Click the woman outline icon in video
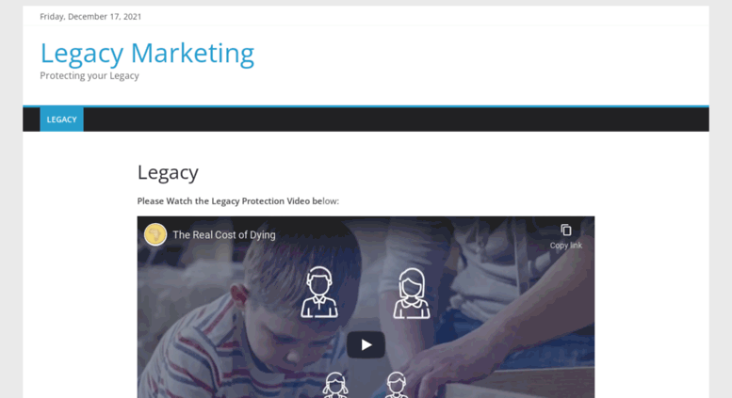Image resolution: width=732 pixels, height=398 pixels. 412,294
